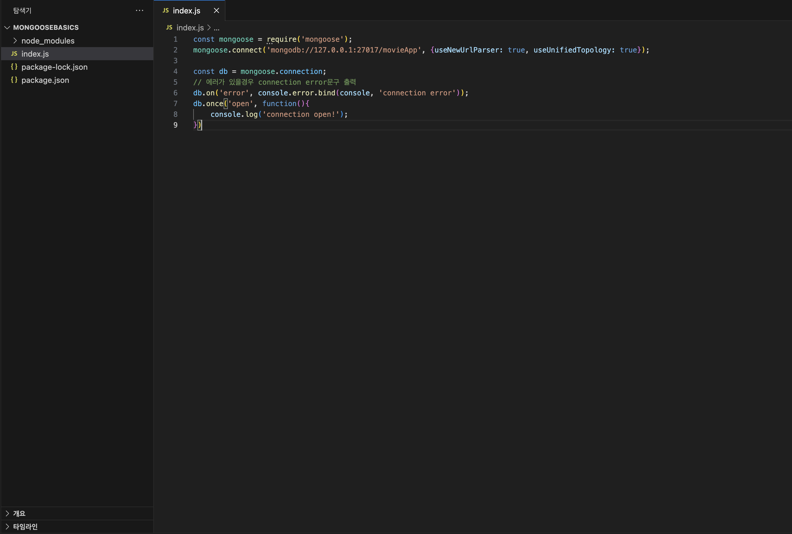
Task: Open package.json from the explorer
Action: point(45,80)
